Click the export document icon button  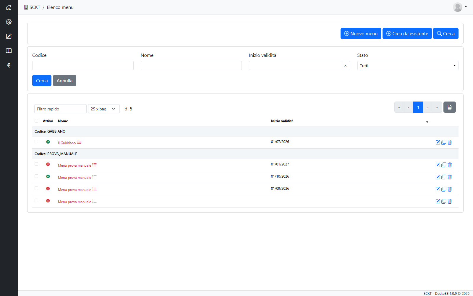(450, 107)
